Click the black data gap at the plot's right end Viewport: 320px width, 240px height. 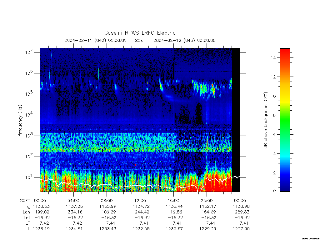point(236,120)
